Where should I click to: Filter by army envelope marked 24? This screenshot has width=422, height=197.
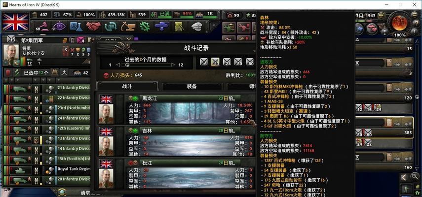[227, 62]
